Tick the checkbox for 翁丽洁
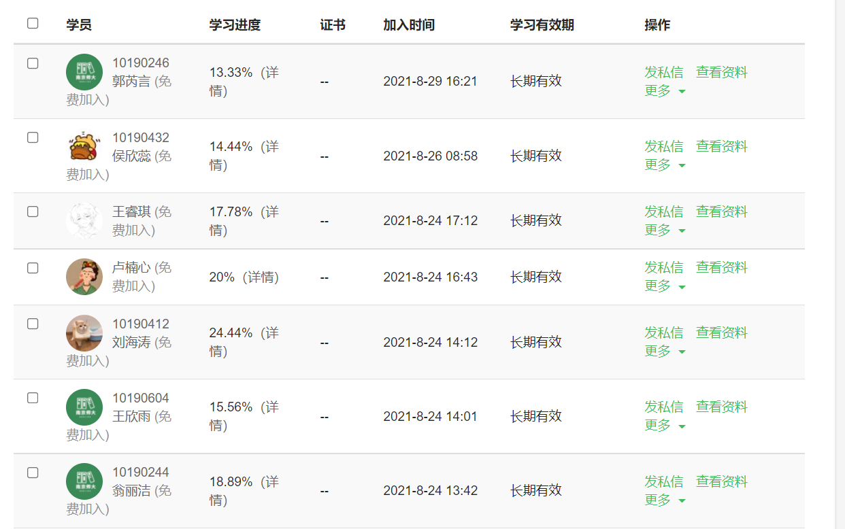This screenshot has width=845, height=529. coord(33,473)
